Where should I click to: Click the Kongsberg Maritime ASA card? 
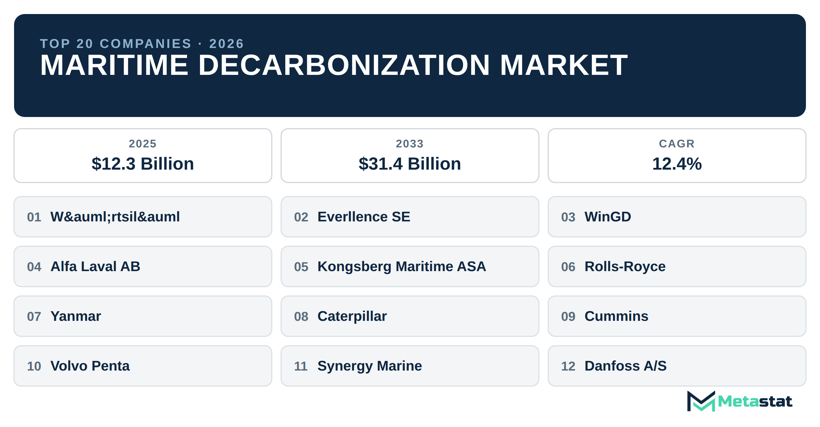pyautogui.click(x=410, y=266)
